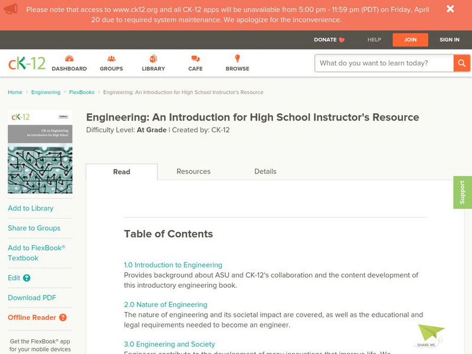Click the download icon next to Offline Reader
The width and height of the screenshot is (472, 354).
coord(63,317)
